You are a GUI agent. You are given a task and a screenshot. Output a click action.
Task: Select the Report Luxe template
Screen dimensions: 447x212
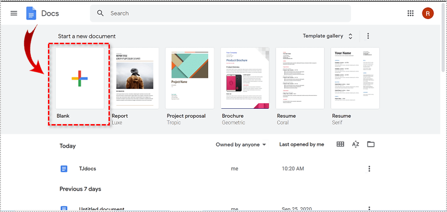point(134,78)
